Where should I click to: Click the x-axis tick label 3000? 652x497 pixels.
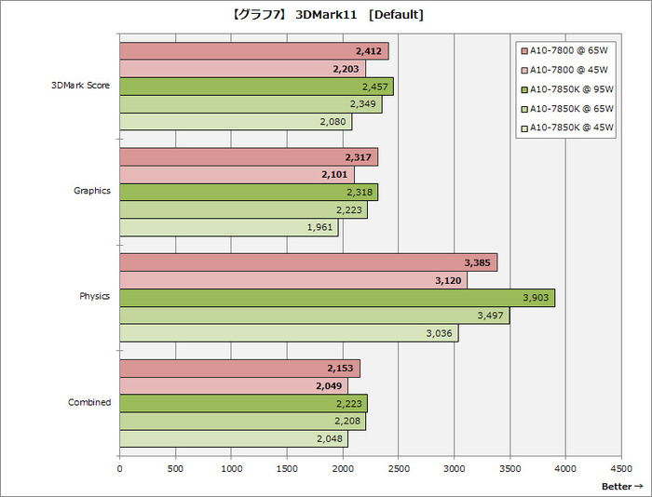click(455, 469)
